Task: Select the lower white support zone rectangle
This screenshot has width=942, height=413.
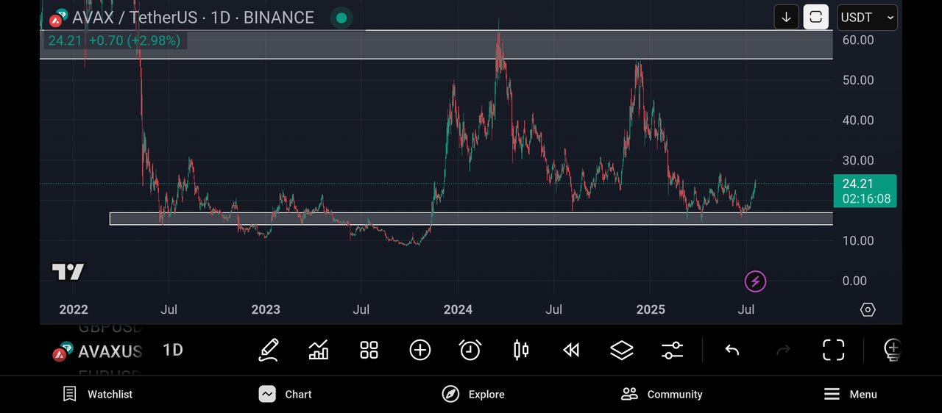Action: (x=471, y=218)
